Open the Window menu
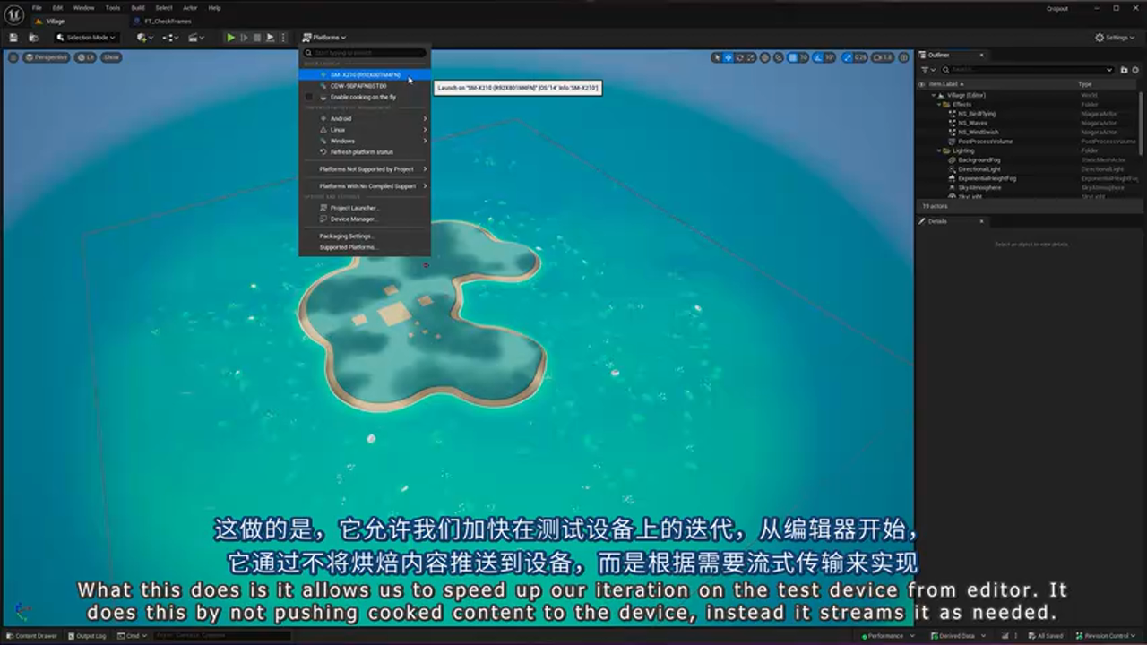The height and width of the screenshot is (645, 1147). pyautogui.click(x=83, y=7)
